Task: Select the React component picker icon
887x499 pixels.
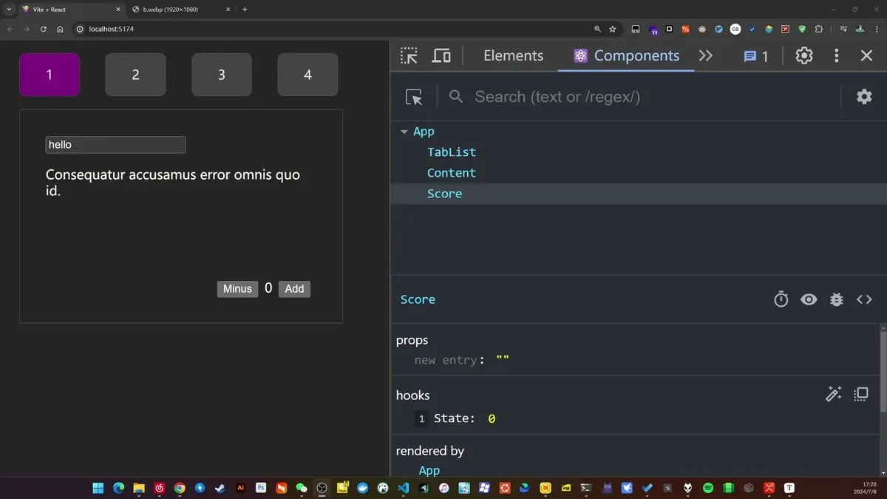Action: coord(414,97)
